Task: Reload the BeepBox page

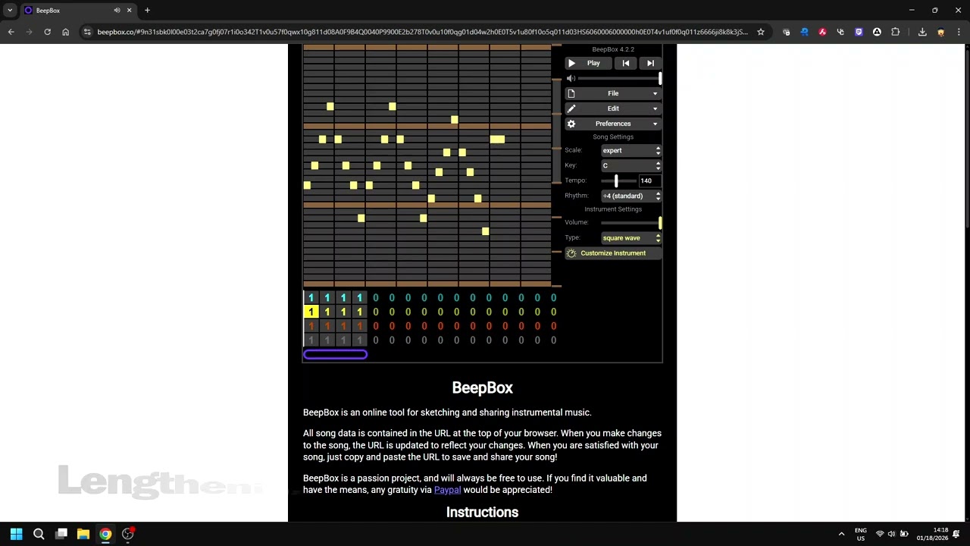Action: [47, 32]
